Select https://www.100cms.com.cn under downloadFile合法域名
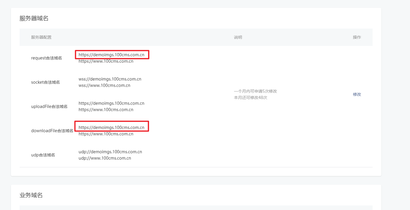The image size is (410, 210). (106, 134)
